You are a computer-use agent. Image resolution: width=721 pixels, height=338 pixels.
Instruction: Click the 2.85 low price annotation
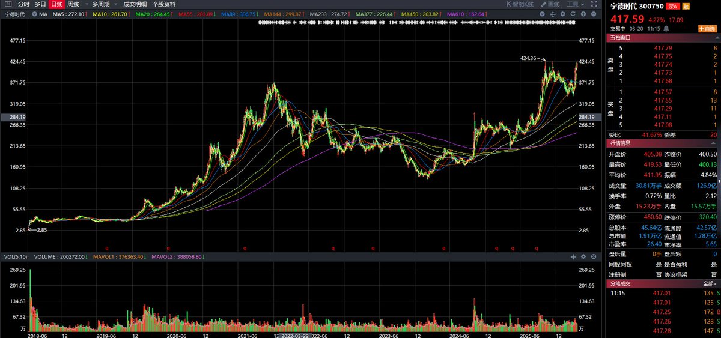pos(41,230)
